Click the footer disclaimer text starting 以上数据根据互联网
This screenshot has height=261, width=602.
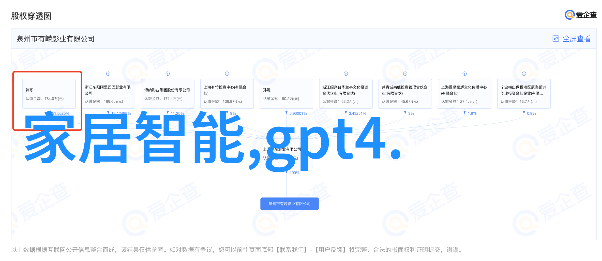pyautogui.click(x=237, y=250)
